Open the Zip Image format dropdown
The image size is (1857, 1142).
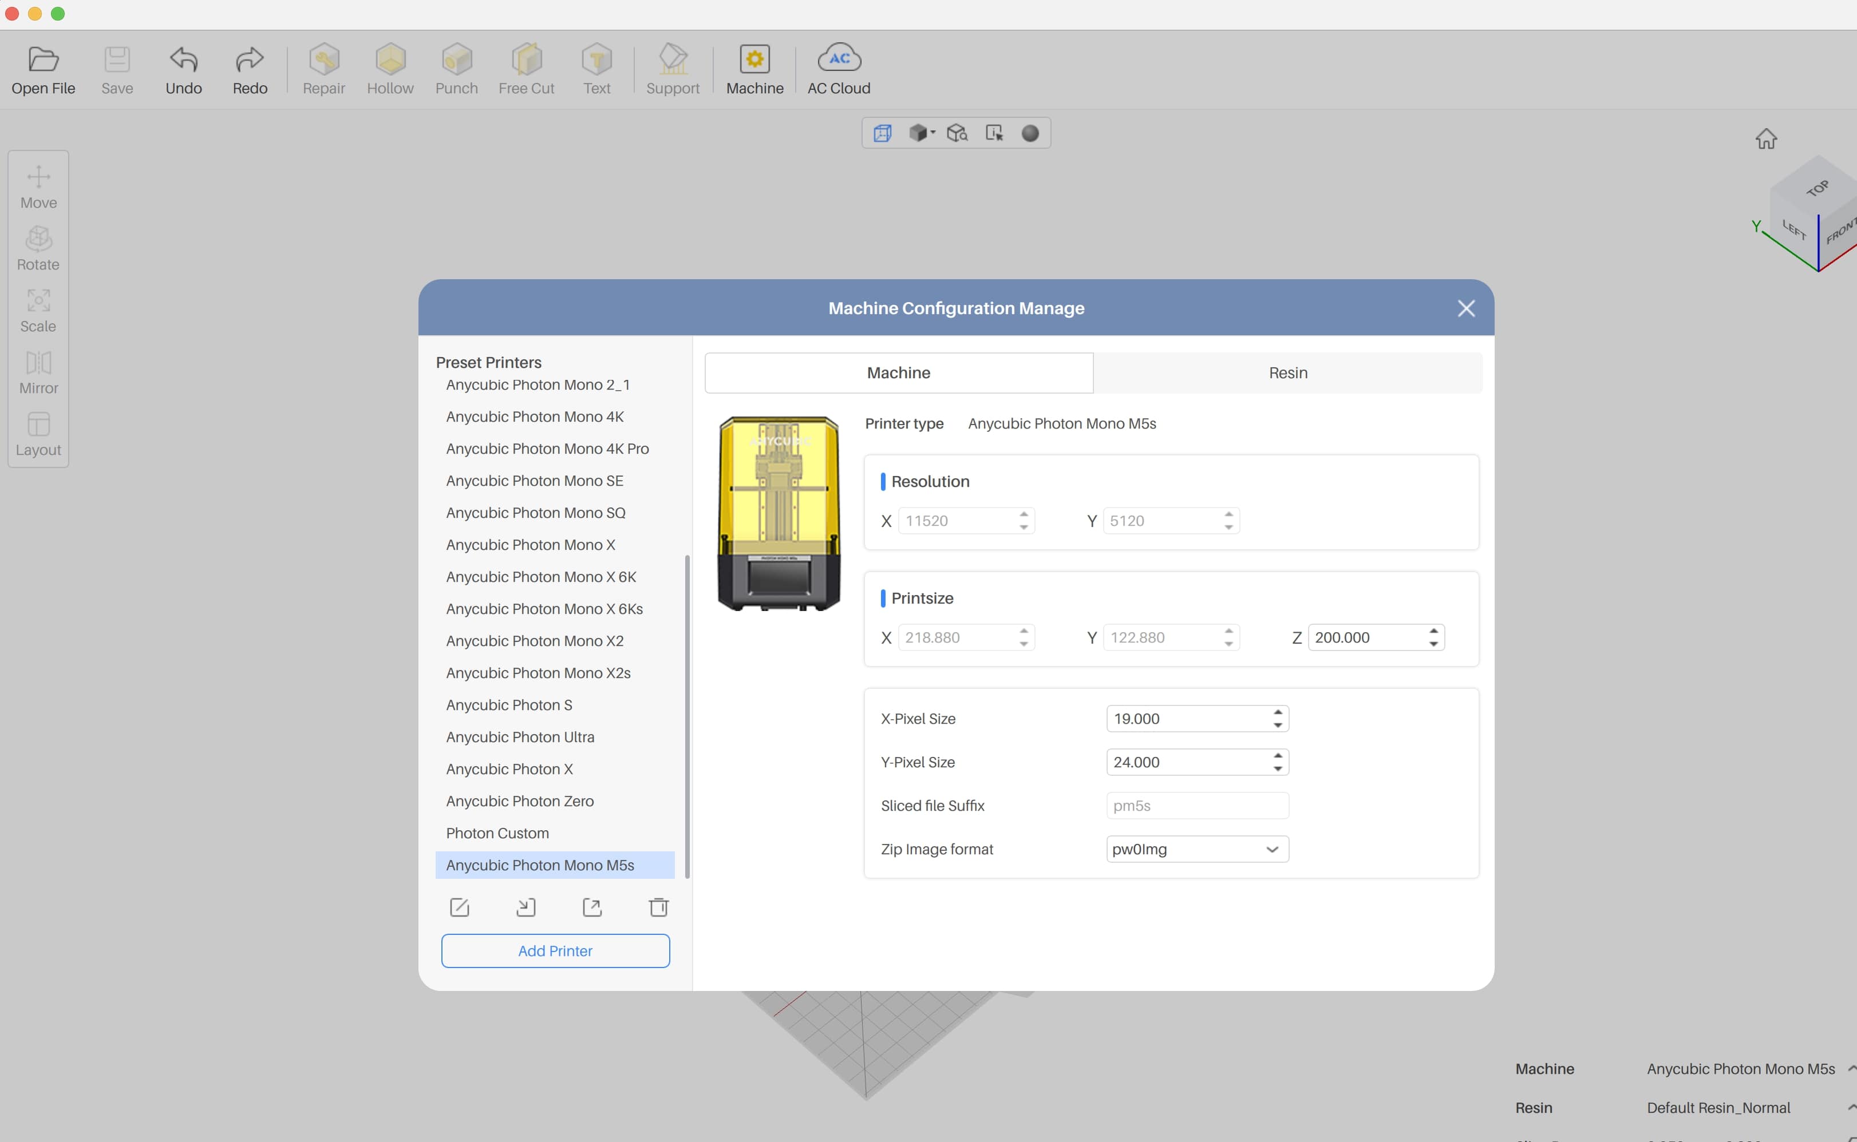1197,849
